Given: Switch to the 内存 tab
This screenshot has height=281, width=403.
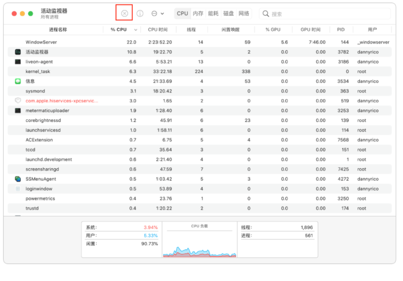Looking at the screenshot, I should pos(198,13).
